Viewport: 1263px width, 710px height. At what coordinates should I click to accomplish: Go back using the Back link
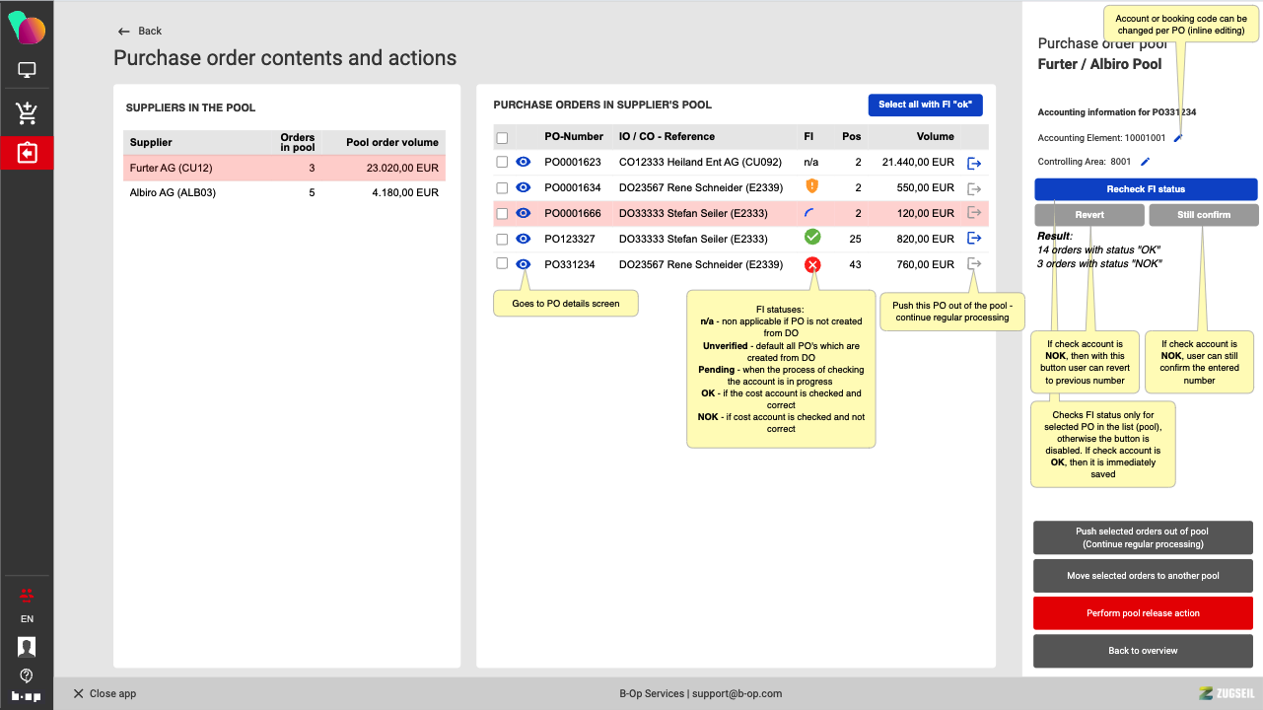coord(139,32)
